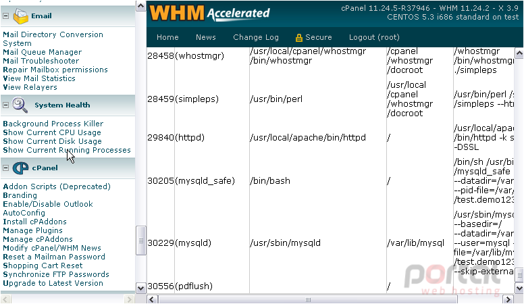Open Reset a Mailman Password

(54, 257)
